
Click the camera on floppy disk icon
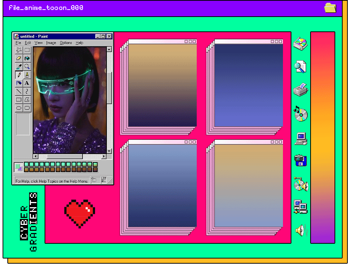(301, 160)
